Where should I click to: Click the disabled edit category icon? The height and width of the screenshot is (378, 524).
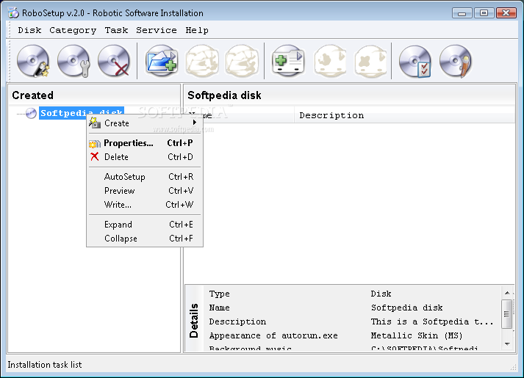pos(202,61)
